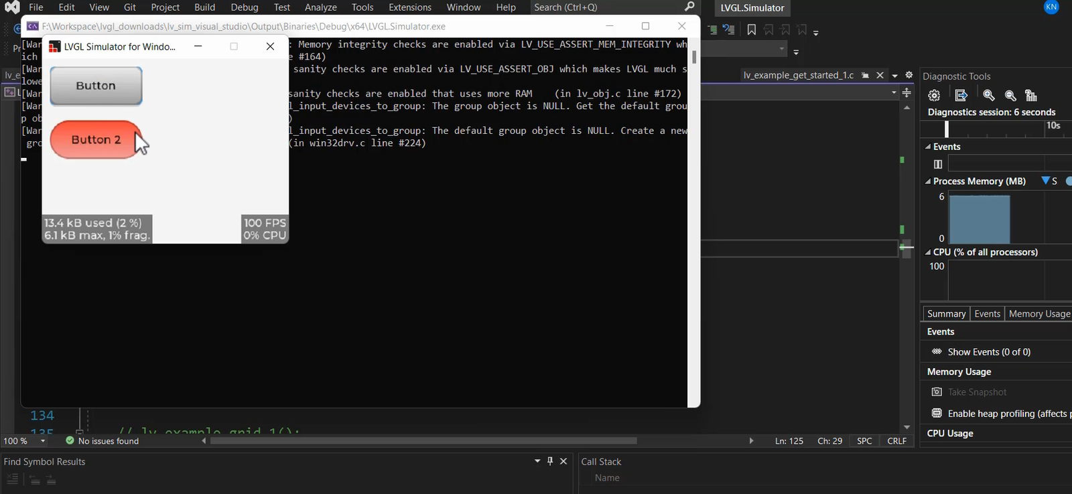This screenshot has height=494, width=1072.
Task: Zoom in on the diagnostics timeline
Action: (x=989, y=95)
